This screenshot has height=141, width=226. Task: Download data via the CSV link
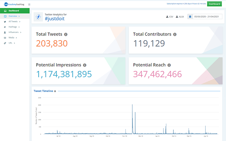tap(169, 17)
